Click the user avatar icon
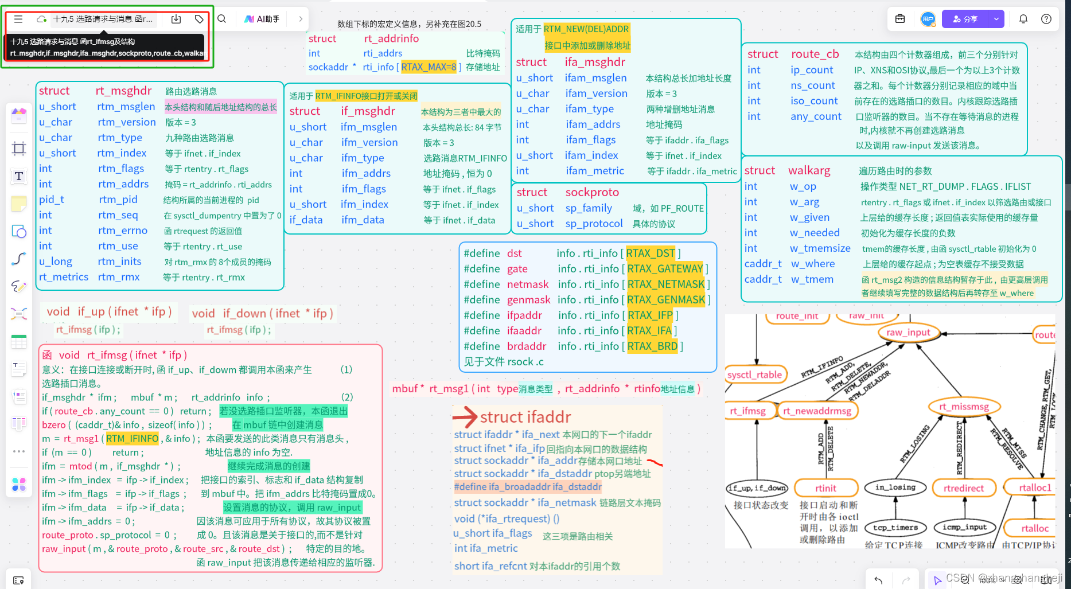This screenshot has width=1071, height=589. [x=928, y=19]
